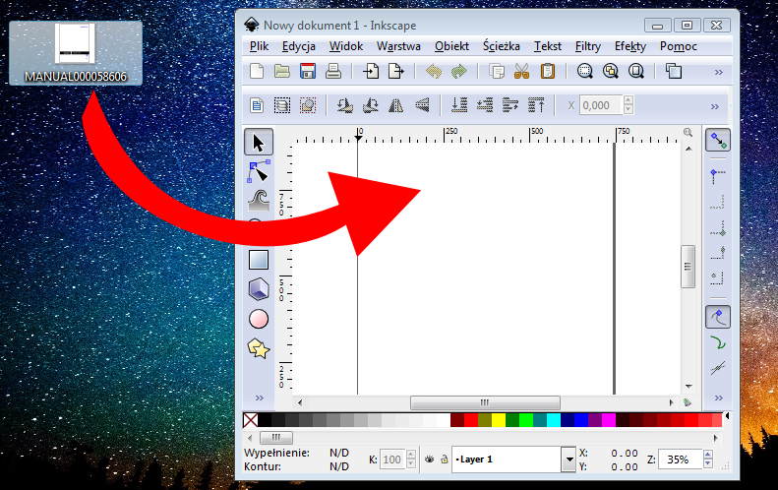Screen dimensions: 778x490
Task: Expand the commands bar overflow chevron
Action: (718, 73)
